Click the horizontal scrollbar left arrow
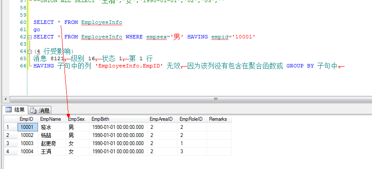The width and height of the screenshot is (372, 169). coord(6,99)
